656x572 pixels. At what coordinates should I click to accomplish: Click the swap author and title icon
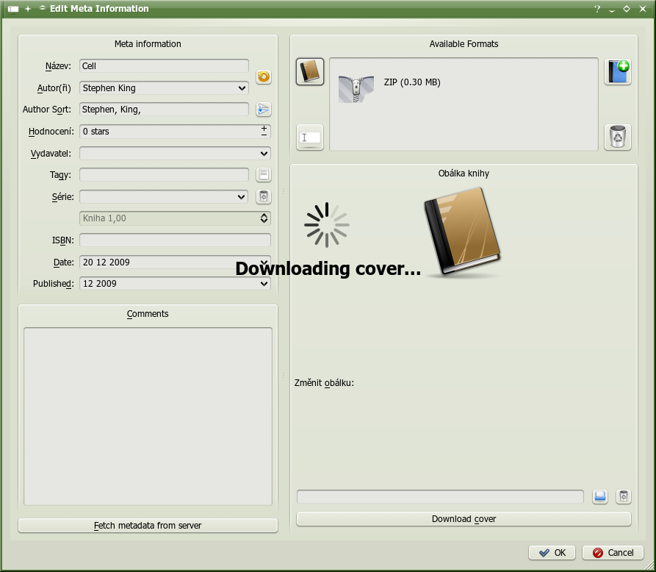[x=263, y=77]
